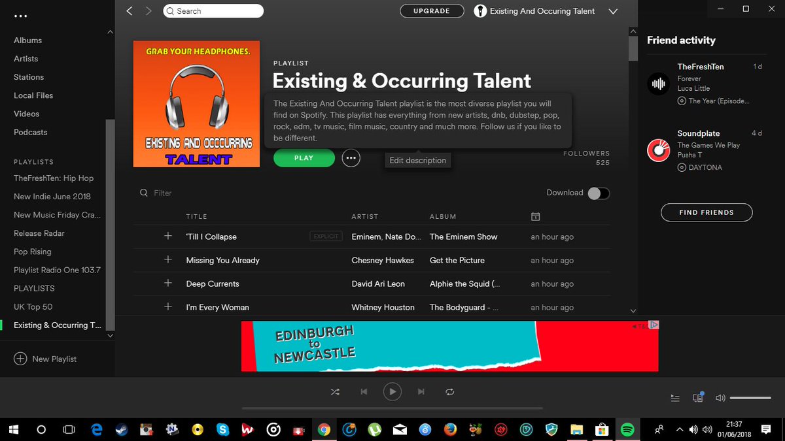Screen dimensions: 785x441
Task: Toggle shuffle playback
Action: (335, 392)
